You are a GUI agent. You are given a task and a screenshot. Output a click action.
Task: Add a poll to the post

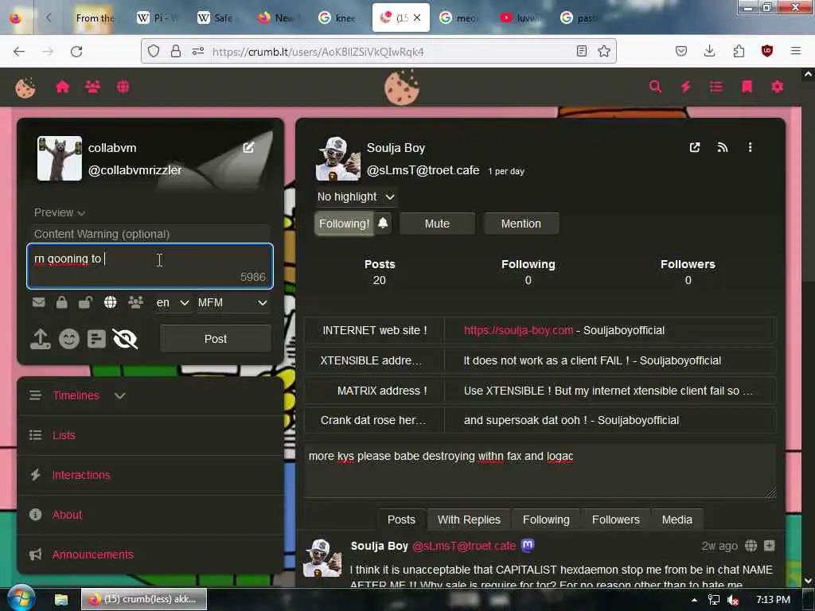[x=96, y=339]
